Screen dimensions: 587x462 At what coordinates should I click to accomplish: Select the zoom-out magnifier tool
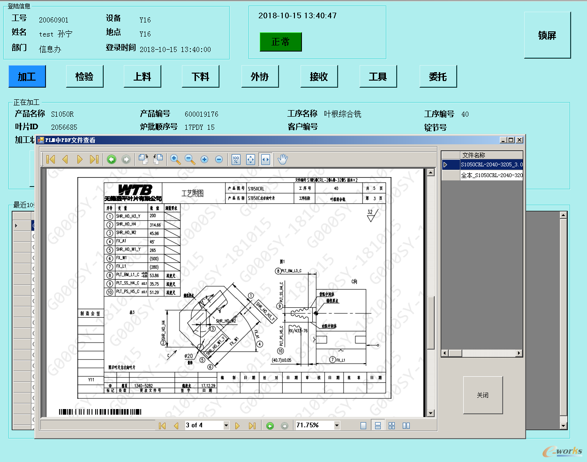point(190,159)
